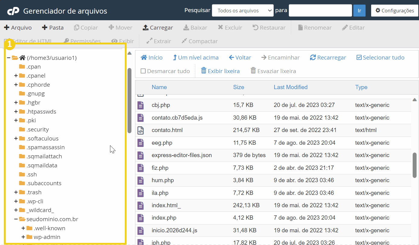Select express-editor-files.json file
The image size is (419, 245).
point(182,155)
